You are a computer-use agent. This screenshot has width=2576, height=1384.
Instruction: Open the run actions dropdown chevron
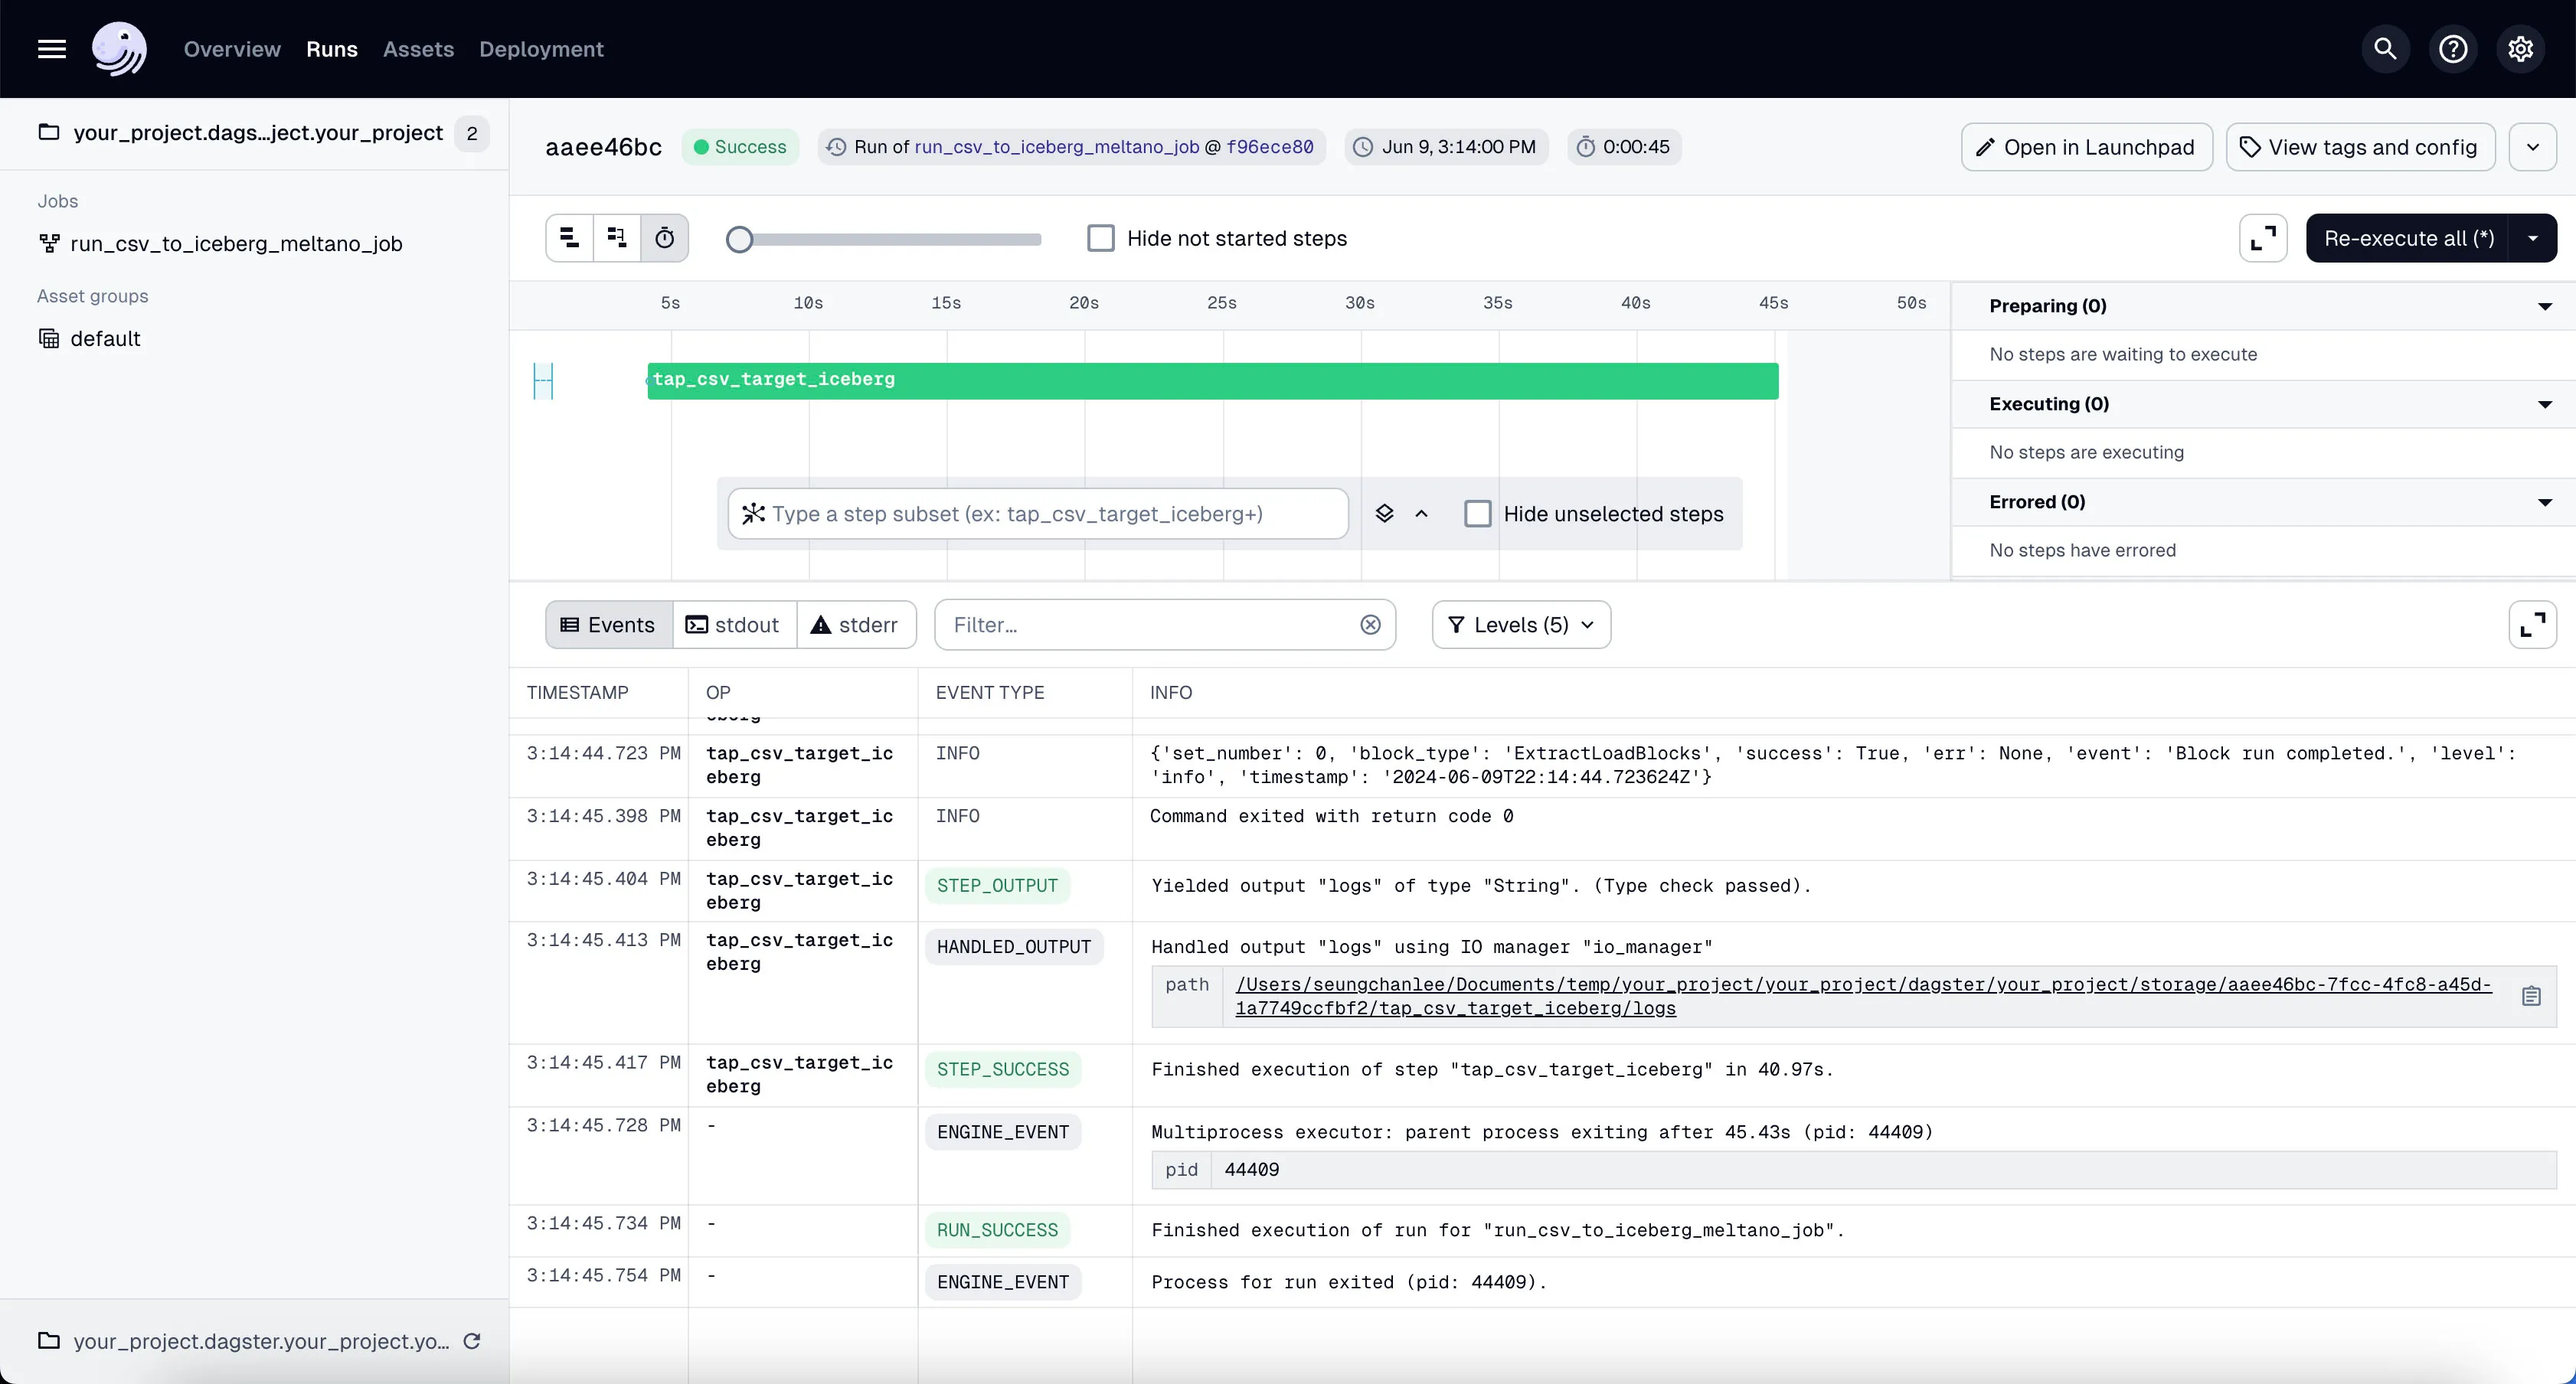2532,147
